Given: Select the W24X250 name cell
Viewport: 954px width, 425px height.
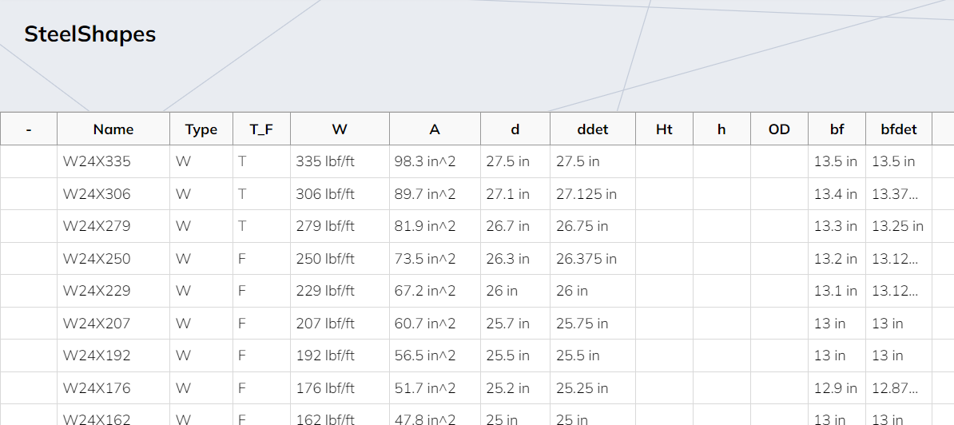Looking at the screenshot, I should coord(113,258).
